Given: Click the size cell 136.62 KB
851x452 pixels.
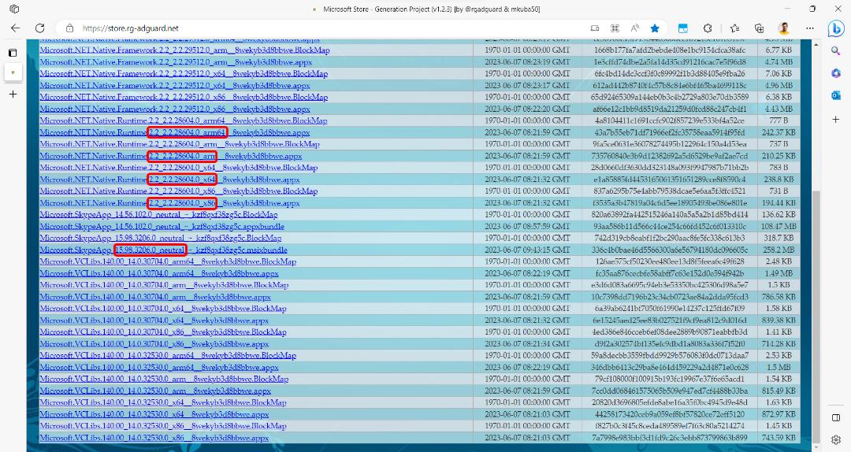Looking at the screenshot, I should coord(779,214).
